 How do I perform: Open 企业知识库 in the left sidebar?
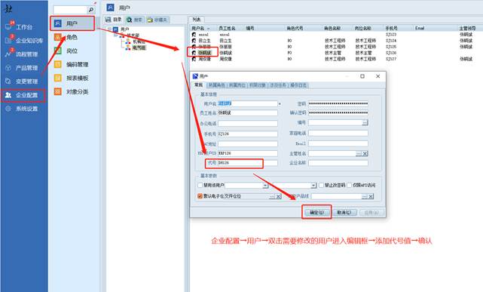[24, 41]
